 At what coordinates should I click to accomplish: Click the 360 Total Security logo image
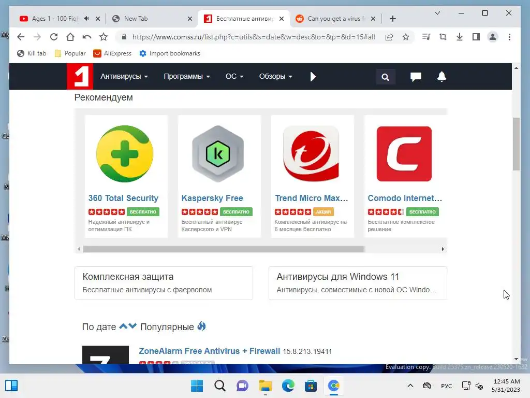[125, 154]
